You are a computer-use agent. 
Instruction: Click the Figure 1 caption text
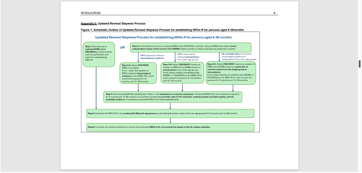click(162, 30)
